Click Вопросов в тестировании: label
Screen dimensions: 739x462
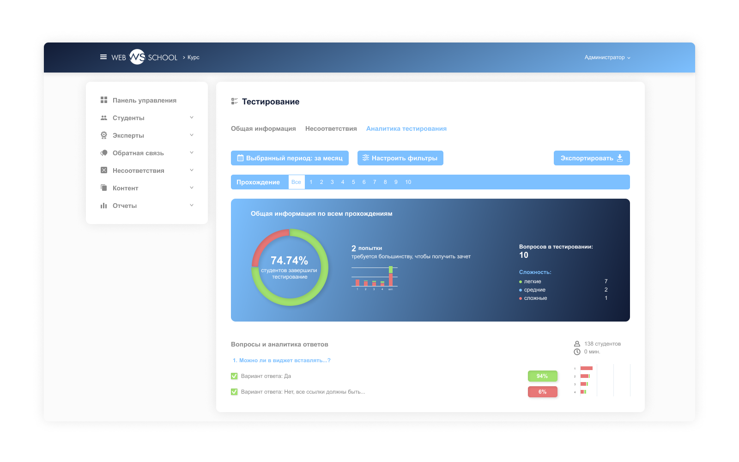click(556, 247)
